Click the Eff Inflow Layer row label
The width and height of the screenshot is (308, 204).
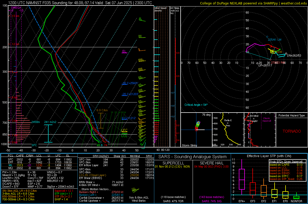click(x=88, y=165)
